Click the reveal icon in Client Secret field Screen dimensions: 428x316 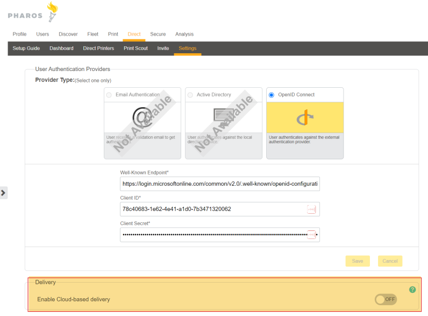(x=311, y=235)
